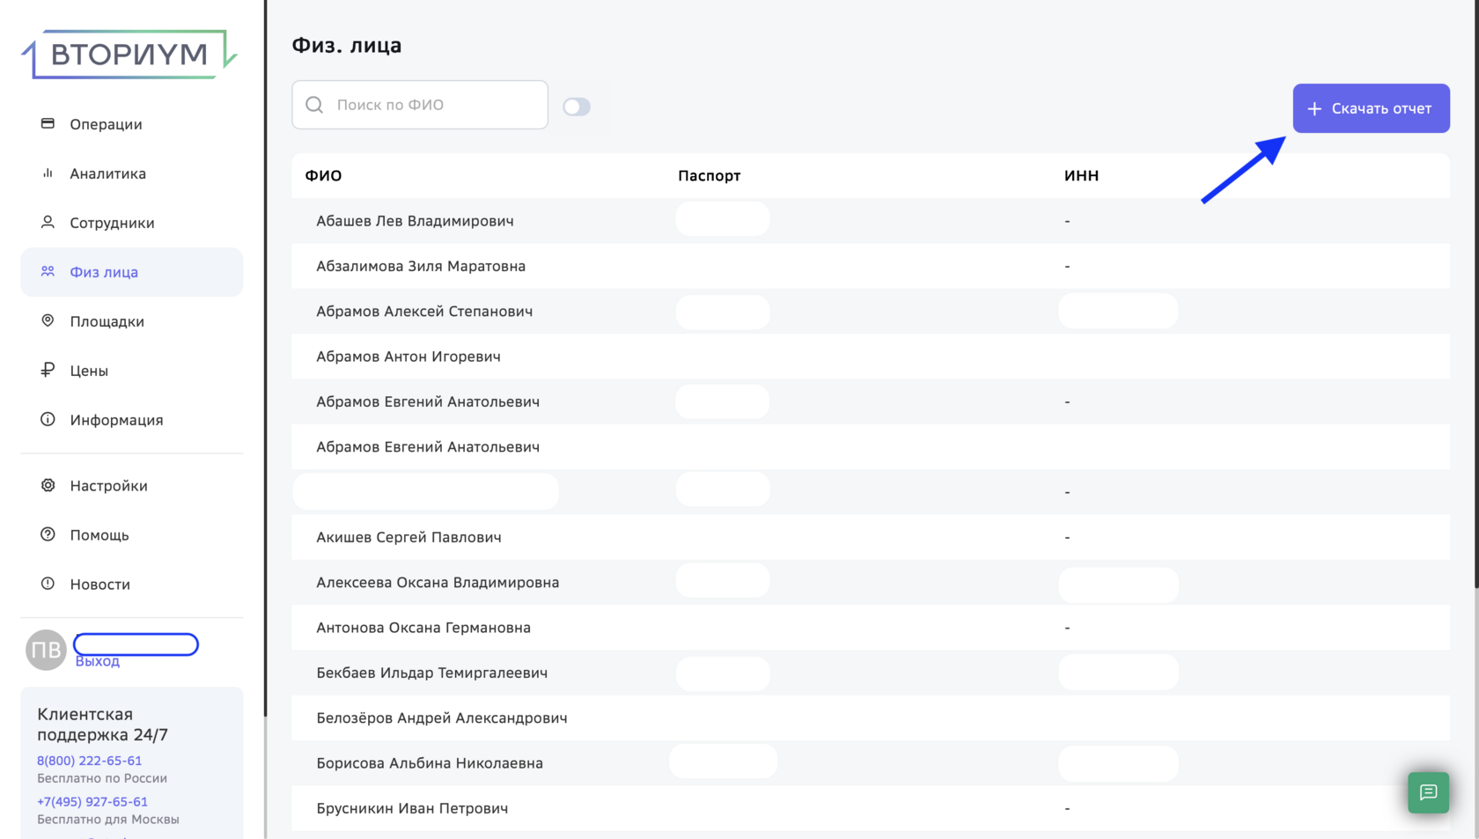Viewport: 1479px width, 839px height.
Task: Open the green chat widget icon
Action: 1428,792
